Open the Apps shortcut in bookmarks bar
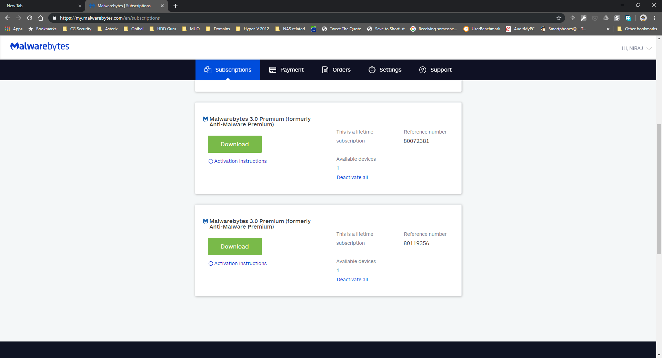The height and width of the screenshot is (358, 662). (14, 29)
